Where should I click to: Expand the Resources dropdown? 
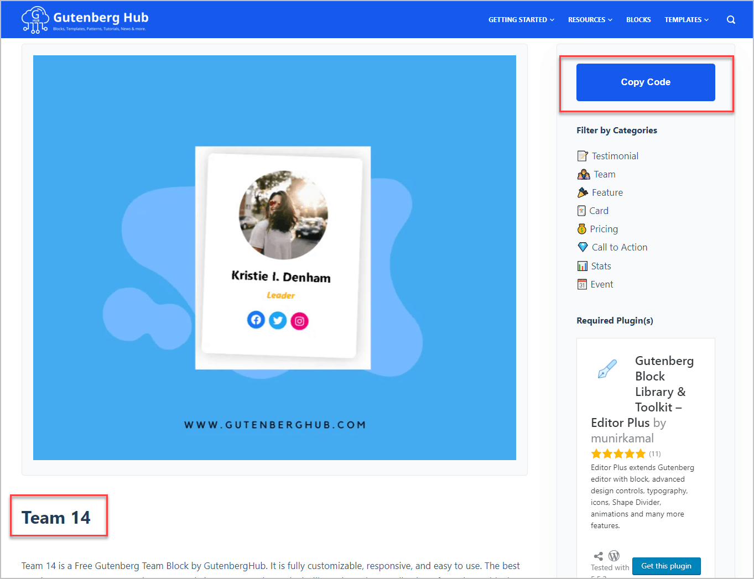590,19
